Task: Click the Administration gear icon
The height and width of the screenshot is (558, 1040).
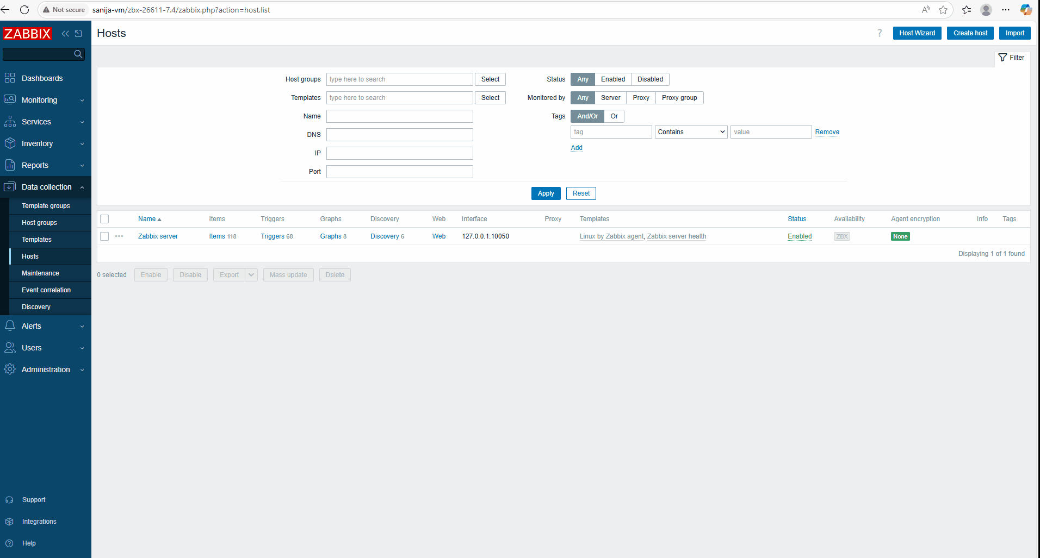Action: point(10,369)
